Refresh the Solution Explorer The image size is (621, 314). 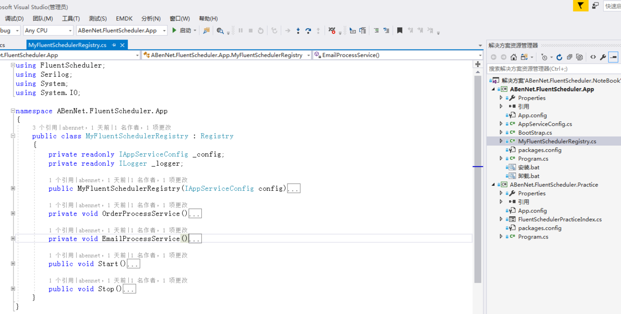[559, 57]
